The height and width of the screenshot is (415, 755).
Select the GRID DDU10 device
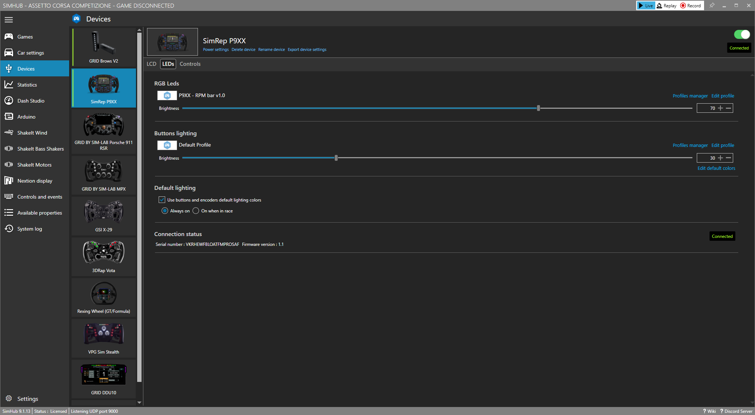click(x=104, y=379)
